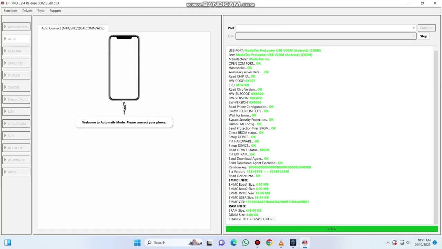The height and width of the screenshot is (249, 442).
Task: Restore down the EFT PRO window
Action: [422, 3]
